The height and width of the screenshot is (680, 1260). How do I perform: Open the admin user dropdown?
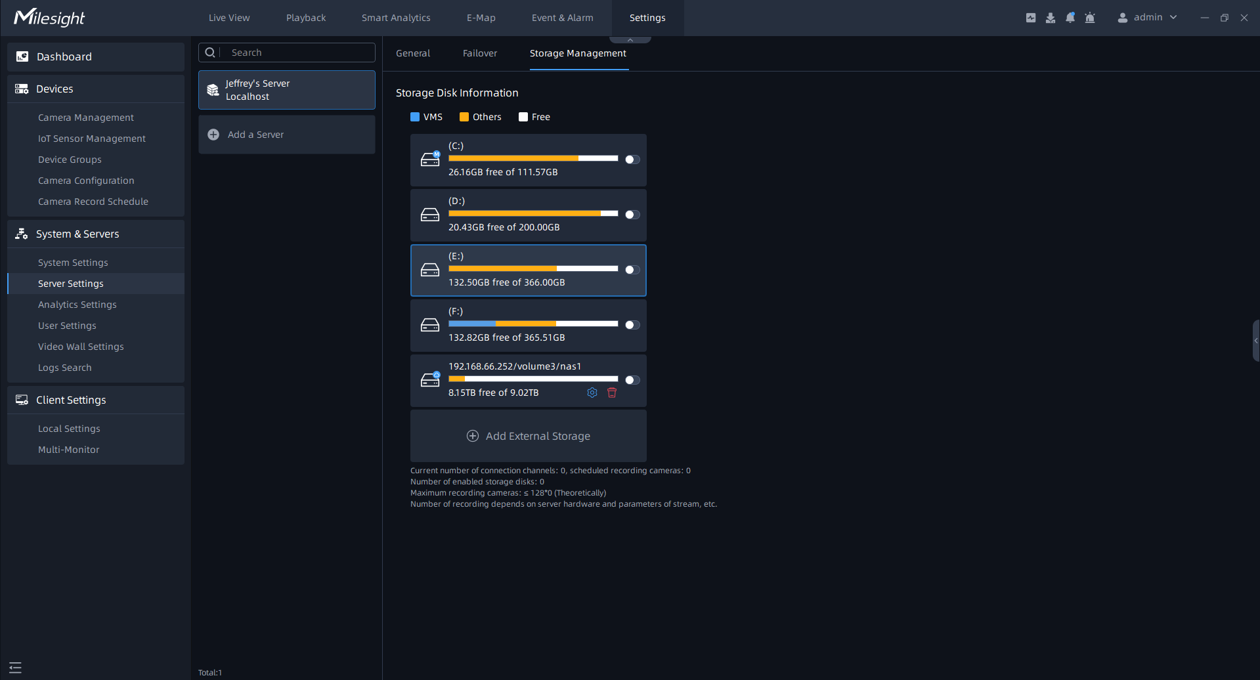[x=1148, y=18]
